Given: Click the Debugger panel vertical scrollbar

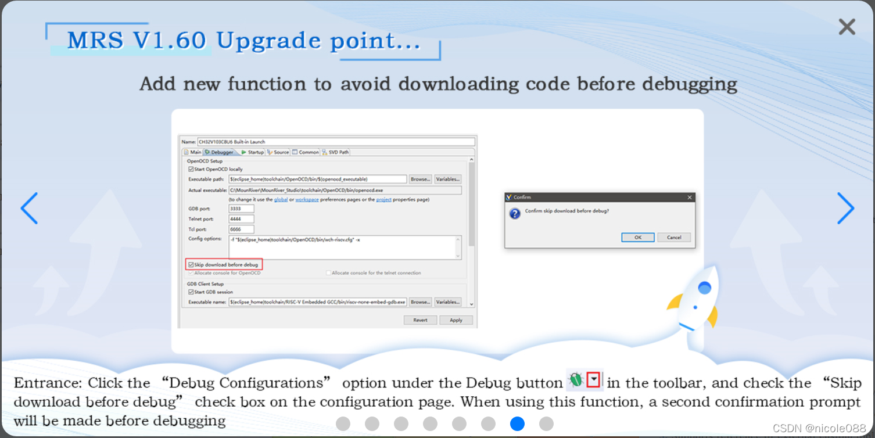Looking at the screenshot, I should click(x=471, y=232).
